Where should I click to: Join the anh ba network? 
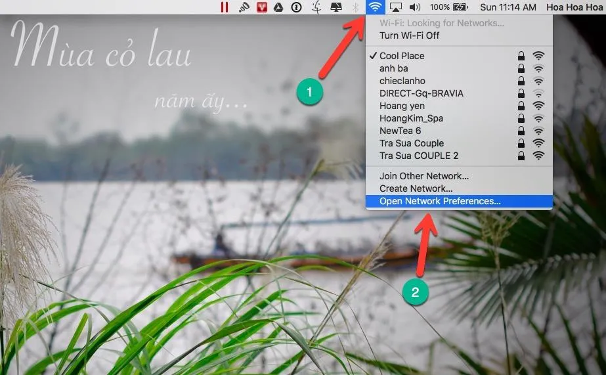(x=459, y=68)
